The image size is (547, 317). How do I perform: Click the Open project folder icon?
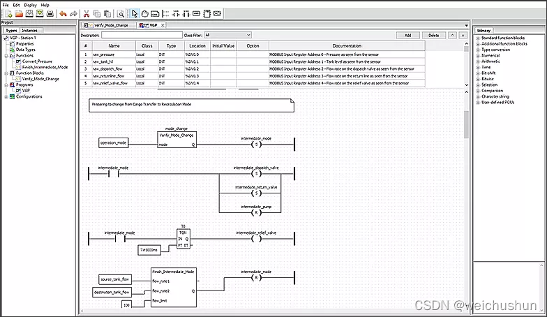tap(19, 14)
